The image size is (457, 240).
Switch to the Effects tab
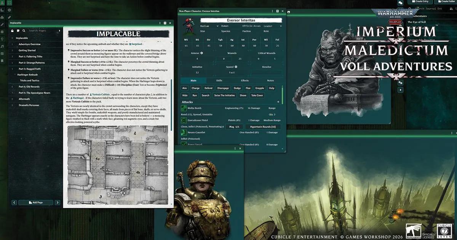point(244,80)
